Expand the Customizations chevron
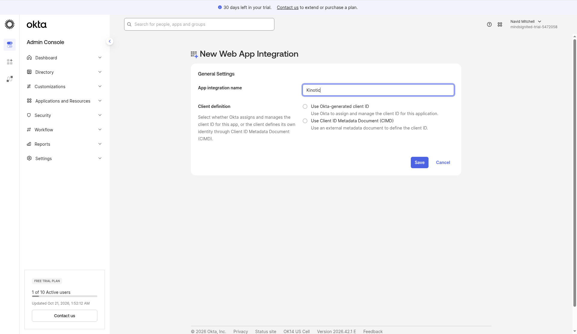 [x=100, y=86]
